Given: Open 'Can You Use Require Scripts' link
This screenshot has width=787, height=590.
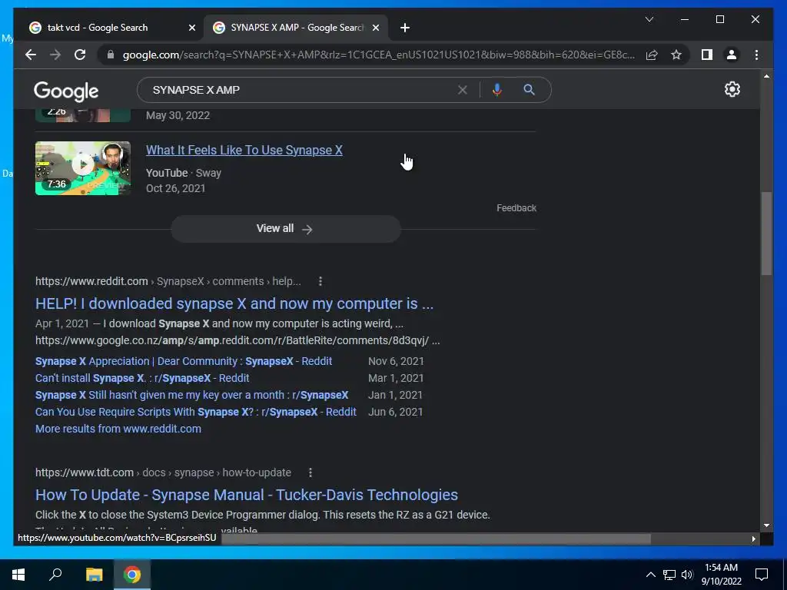Looking at the screenshot, I should pos(196,412).
